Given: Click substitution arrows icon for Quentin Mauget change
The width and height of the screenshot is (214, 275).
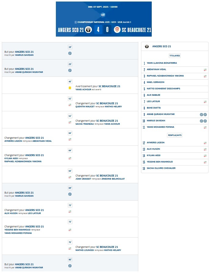Looking at the screenshot, I should click(x=70, y=105).
